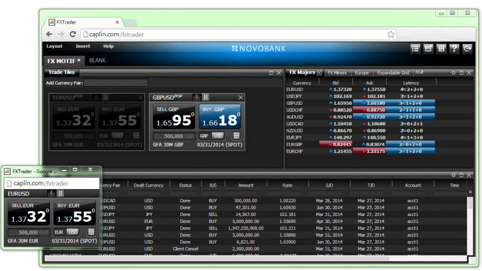Open ticket icon in popout EURUSD window

[x=91, y=232]
